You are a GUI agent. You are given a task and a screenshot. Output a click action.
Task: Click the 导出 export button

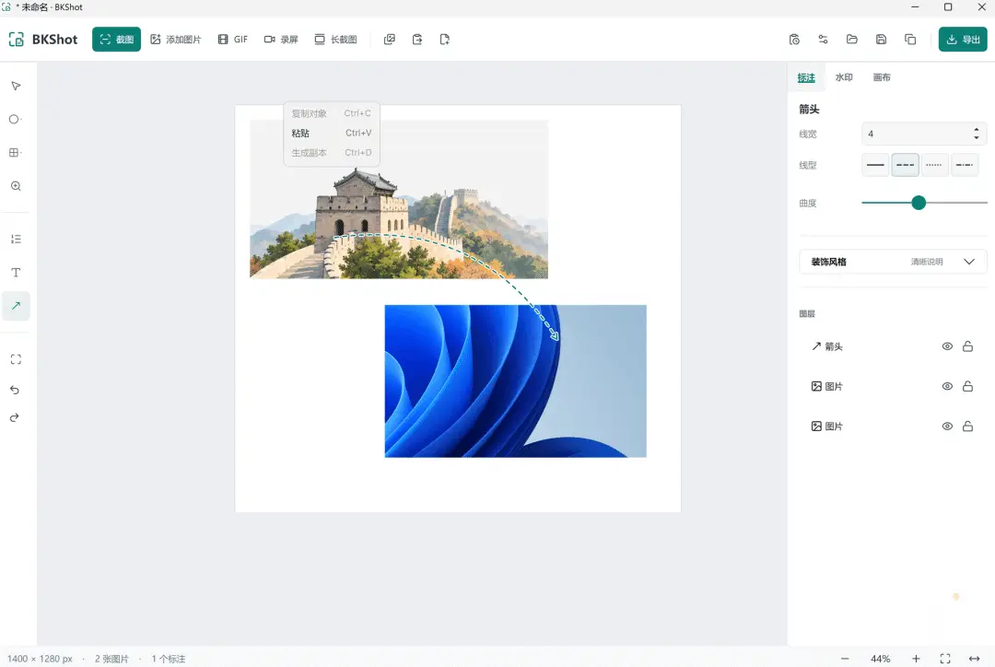963,40
